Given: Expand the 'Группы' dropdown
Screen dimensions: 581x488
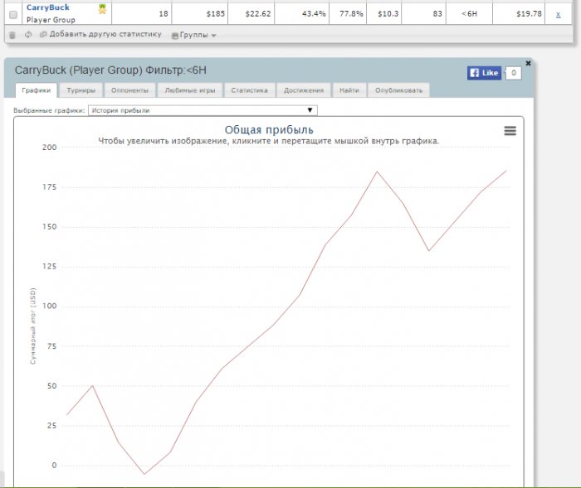Looking at the screenshot, I should click(x=194, y=36).
